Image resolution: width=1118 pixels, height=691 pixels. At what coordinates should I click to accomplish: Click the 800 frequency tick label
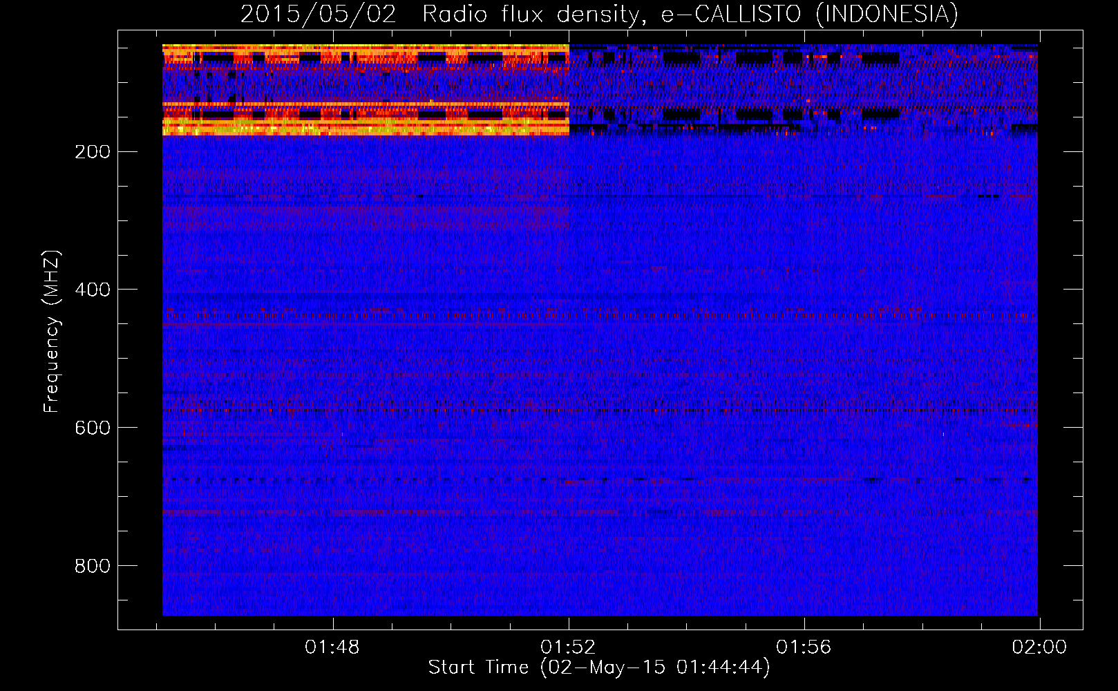coord(93,566)
